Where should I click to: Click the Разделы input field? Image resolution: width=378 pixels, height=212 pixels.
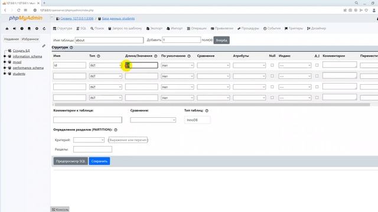point(93,149)
